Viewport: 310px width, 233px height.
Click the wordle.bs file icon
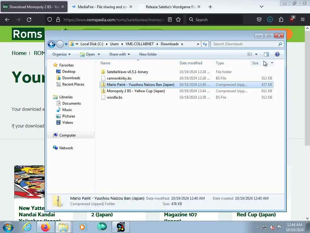click(103, 97)
